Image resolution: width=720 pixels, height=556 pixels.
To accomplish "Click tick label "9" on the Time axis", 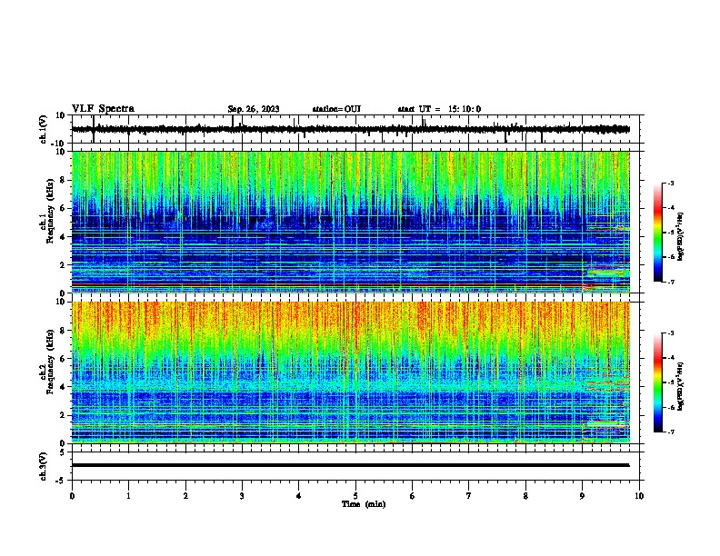I will (582, 496).
